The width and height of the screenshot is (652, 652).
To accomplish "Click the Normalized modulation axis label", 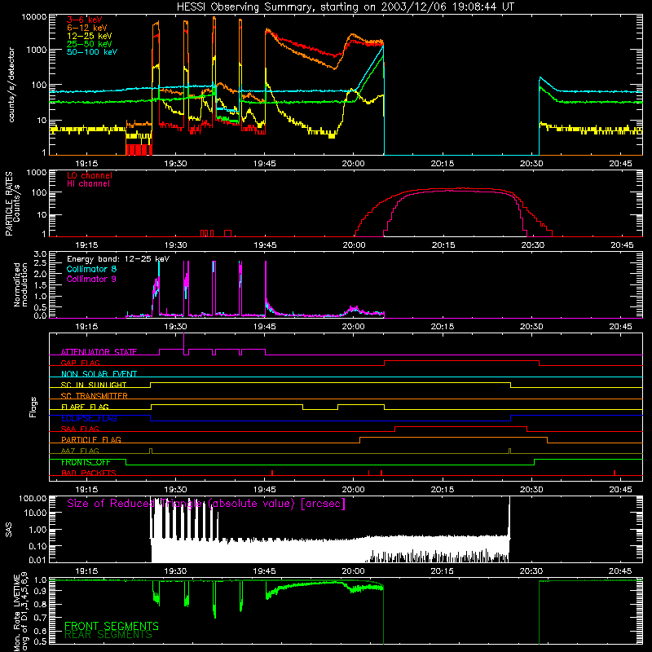I will coord(20,284).
